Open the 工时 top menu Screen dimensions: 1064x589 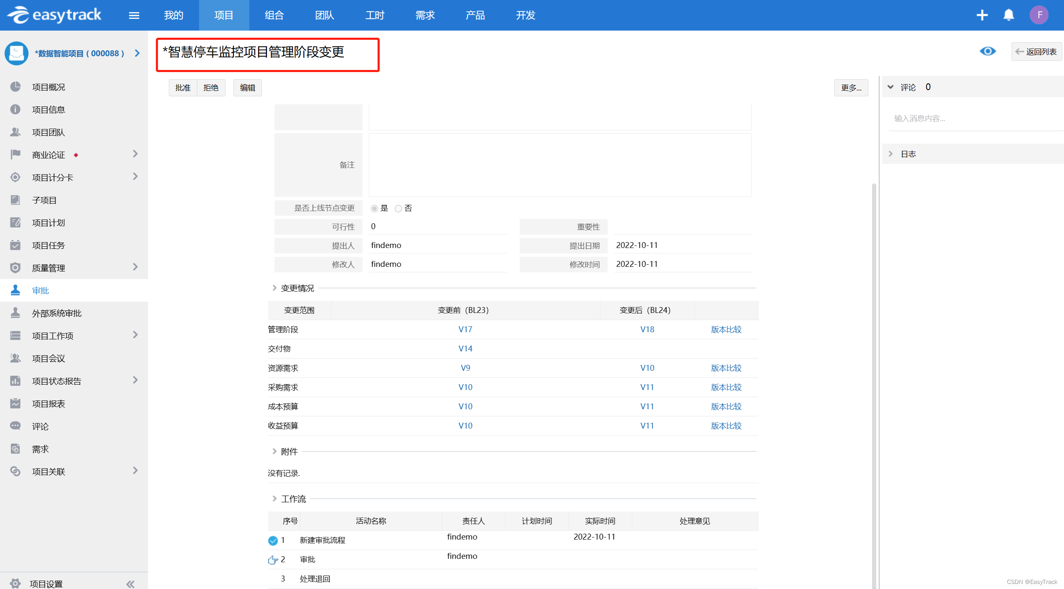click(375, 15)
